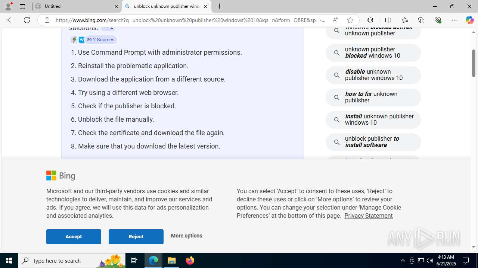Open network icon in system tray

420,261
